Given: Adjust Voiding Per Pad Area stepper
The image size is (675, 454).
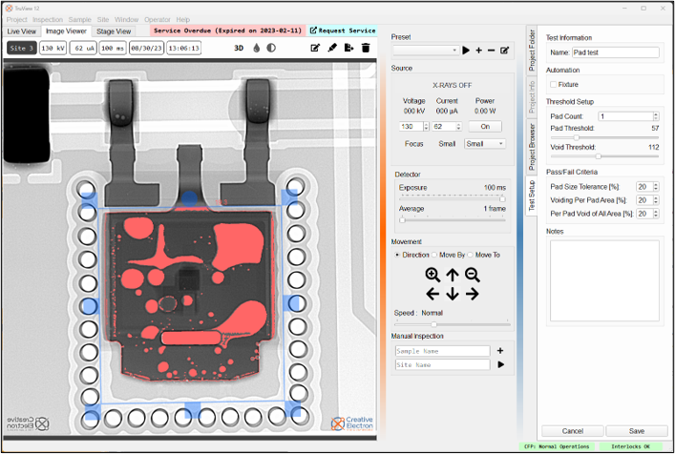Looking at the screenshot, I should coord(656,200).
